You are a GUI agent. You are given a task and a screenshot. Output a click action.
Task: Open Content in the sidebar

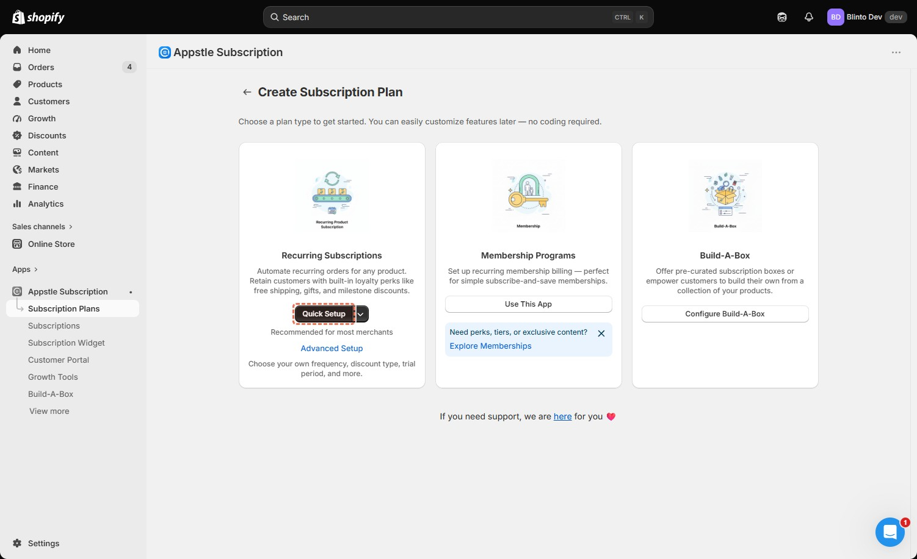coord(73,152)
